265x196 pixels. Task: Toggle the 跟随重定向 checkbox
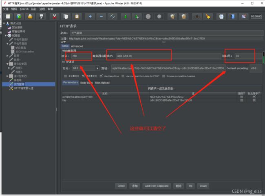click(x=83, y=76)
